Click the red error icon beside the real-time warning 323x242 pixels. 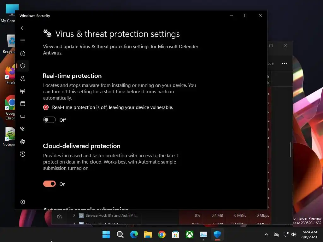pos(46,107)
